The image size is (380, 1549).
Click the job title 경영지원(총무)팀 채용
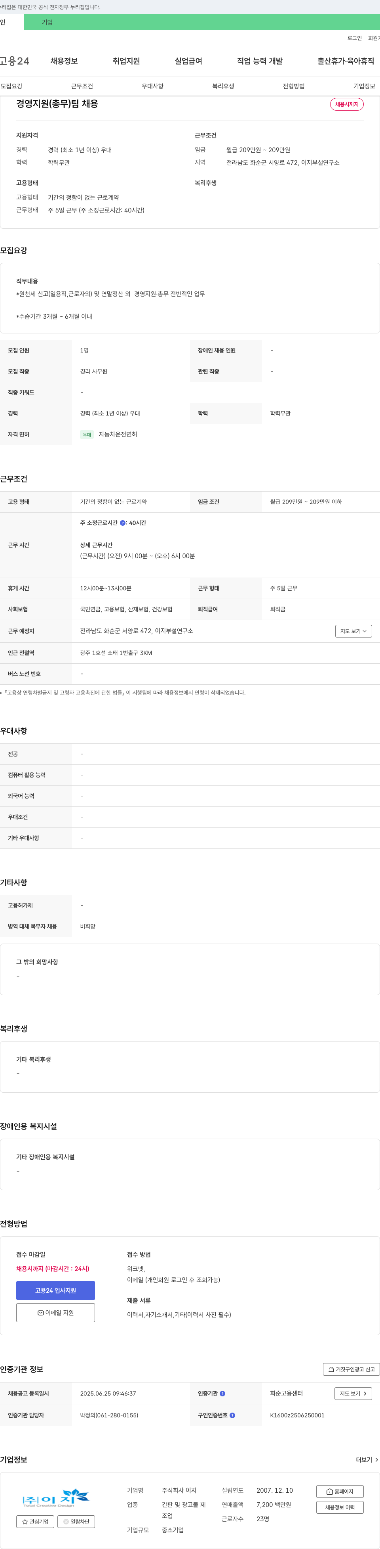(57, 103)
